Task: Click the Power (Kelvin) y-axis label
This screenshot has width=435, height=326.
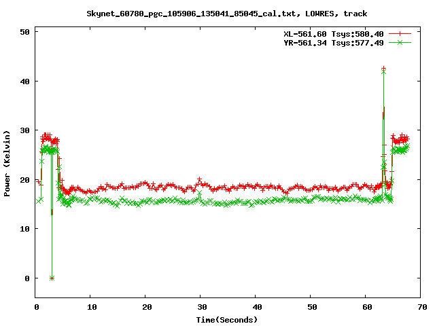Action: click(x=7, y=164)
